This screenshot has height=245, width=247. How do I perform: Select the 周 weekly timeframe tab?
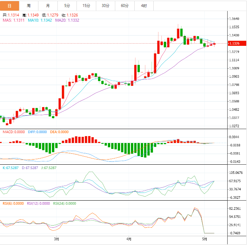click(x=29, y=6)
